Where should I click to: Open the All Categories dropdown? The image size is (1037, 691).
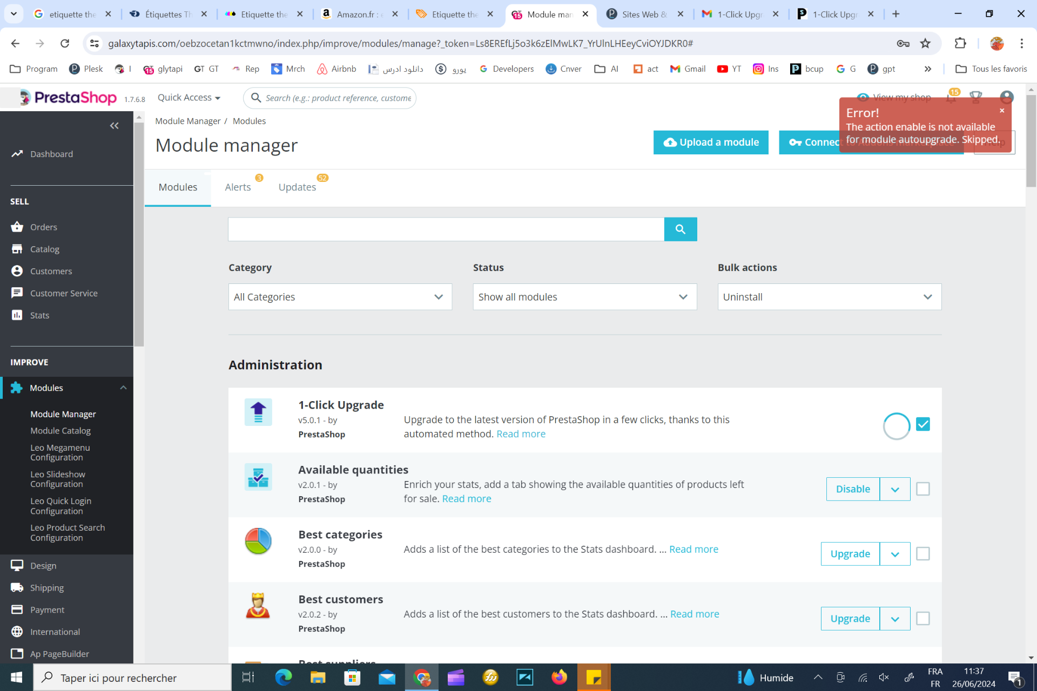(340, 297)
